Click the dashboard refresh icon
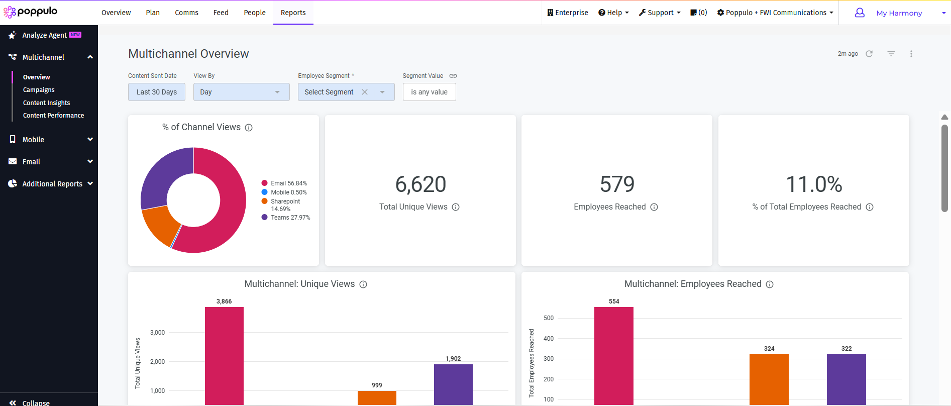951x406 pixels. [x=869, y=54]
